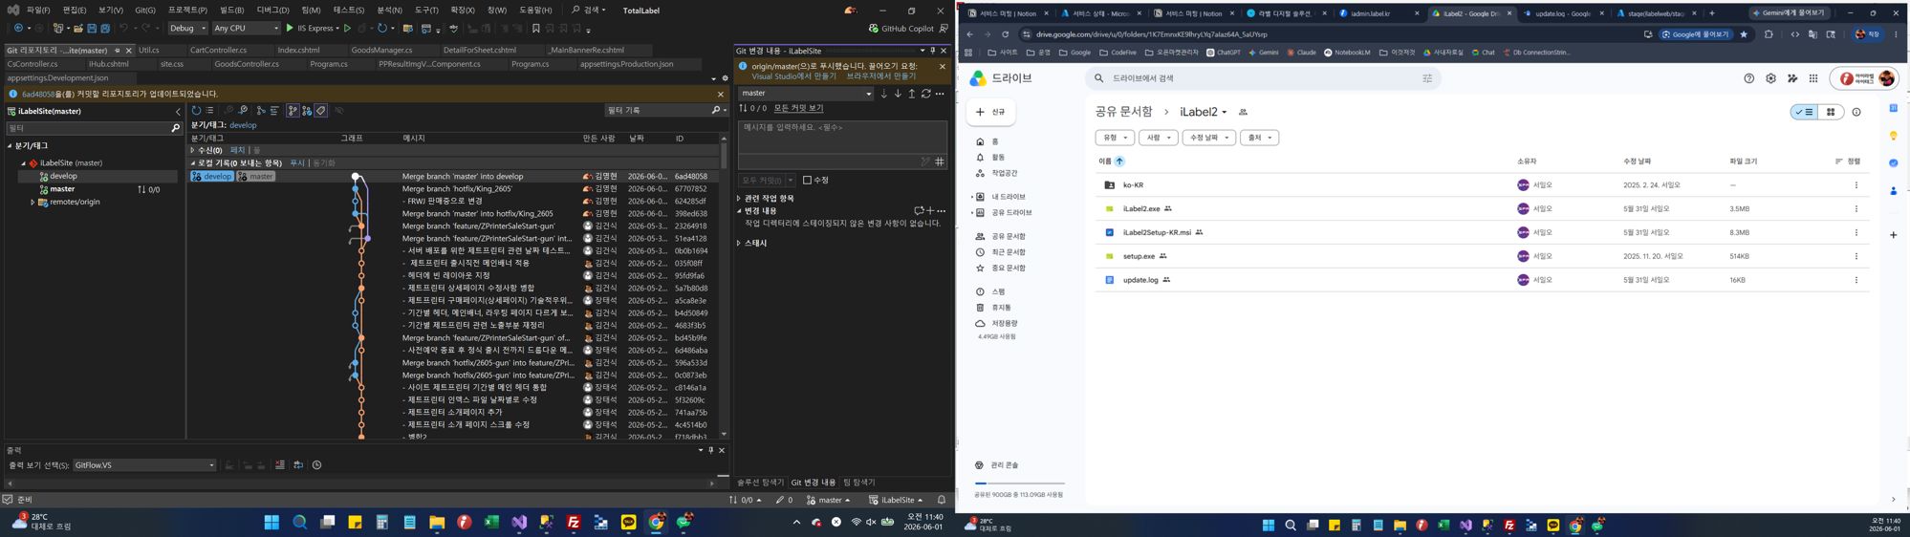The height and width of the screenshot is (537, 1910).
Task: Select the develop branch in tree
Action: 63,177
